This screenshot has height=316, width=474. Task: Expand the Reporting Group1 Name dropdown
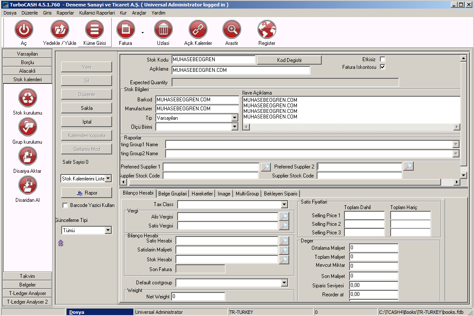[456, 145]
